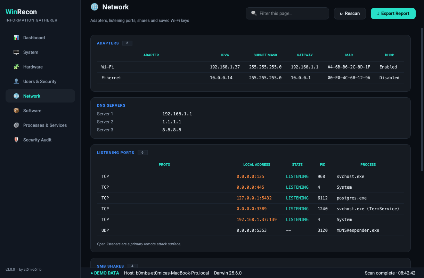Click the Network globe icon in sidebar

(16, 96)
